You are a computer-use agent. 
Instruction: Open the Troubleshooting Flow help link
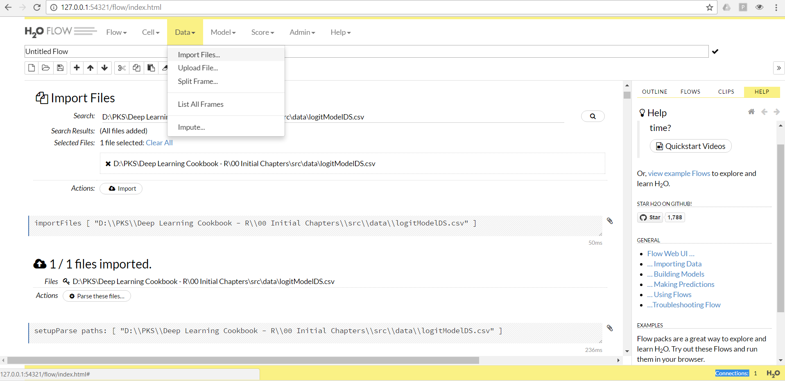[684, 305]
